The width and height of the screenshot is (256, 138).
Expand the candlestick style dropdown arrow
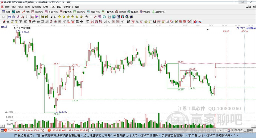(x=29, y=17)
